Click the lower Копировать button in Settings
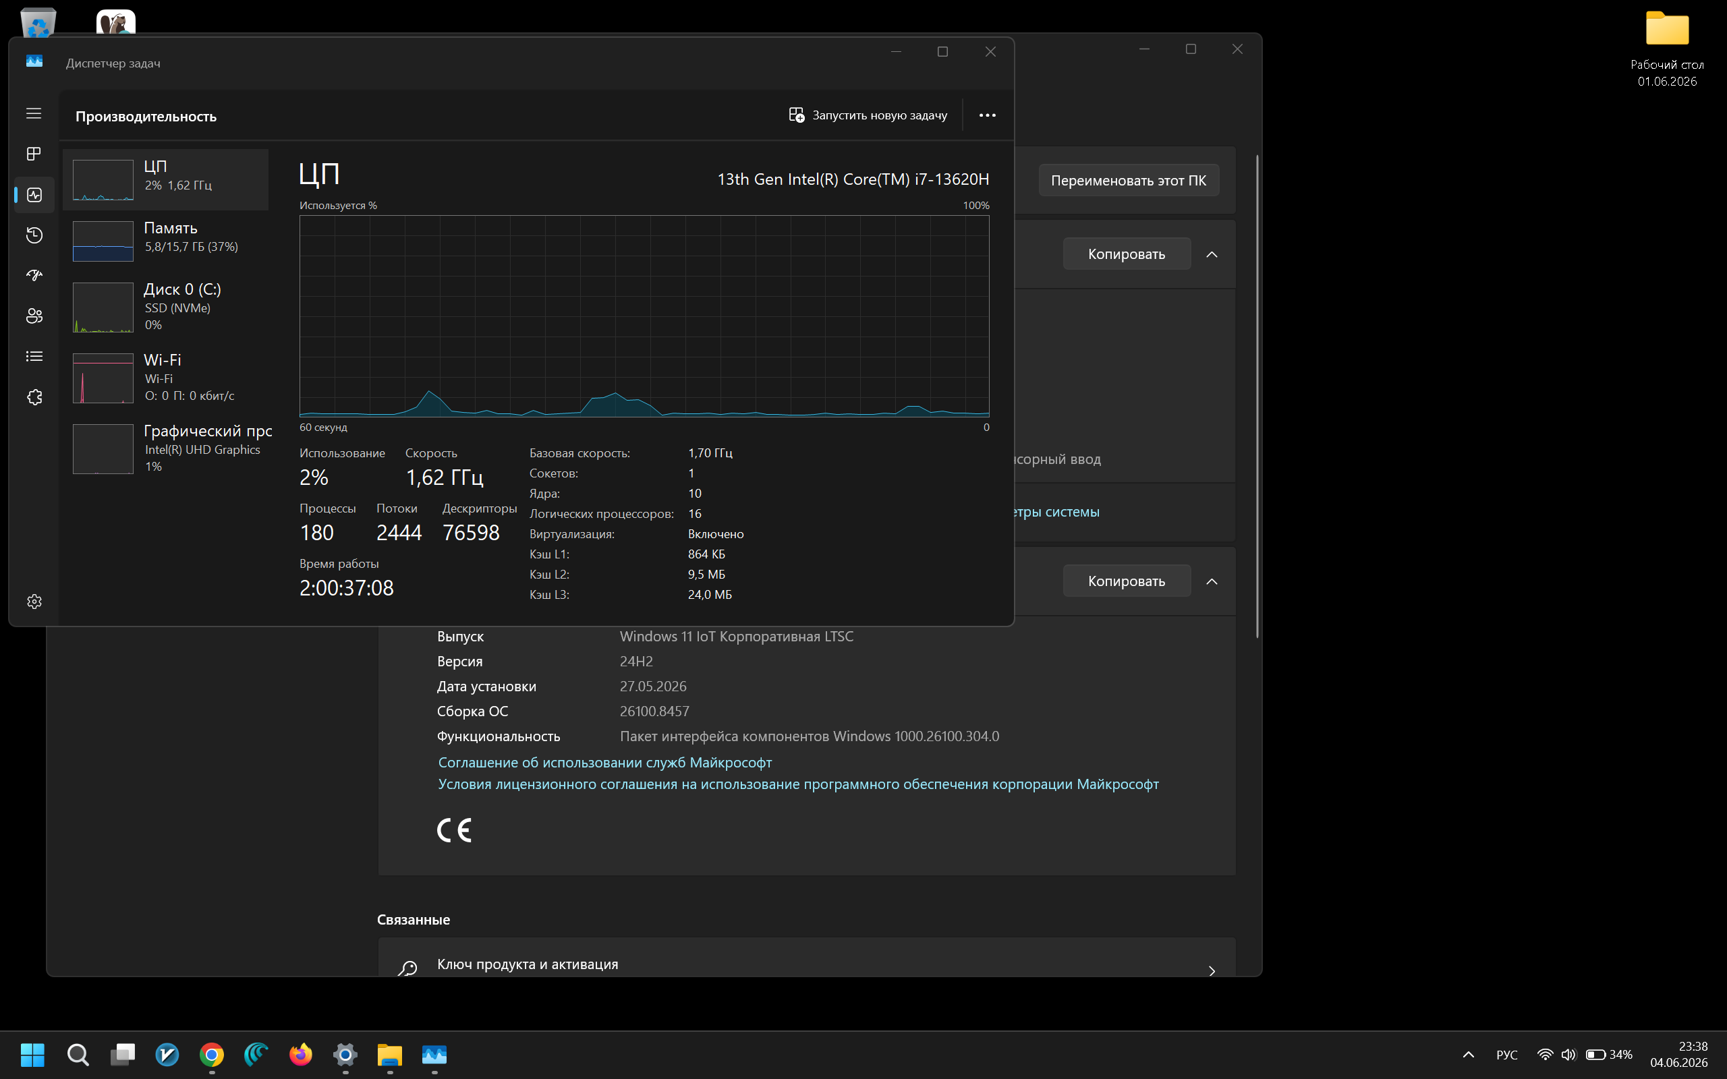 [x=1127, y=581]
